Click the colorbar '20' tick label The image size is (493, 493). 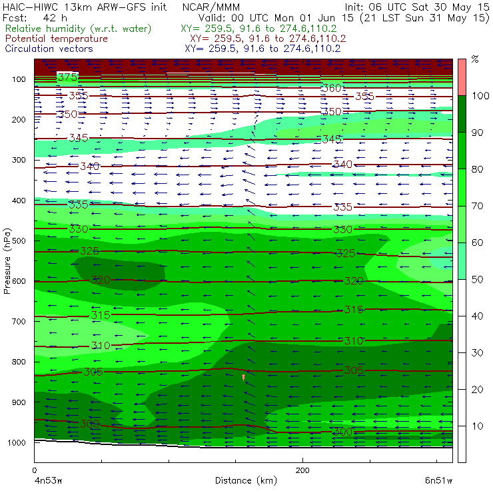pos(477,390)
